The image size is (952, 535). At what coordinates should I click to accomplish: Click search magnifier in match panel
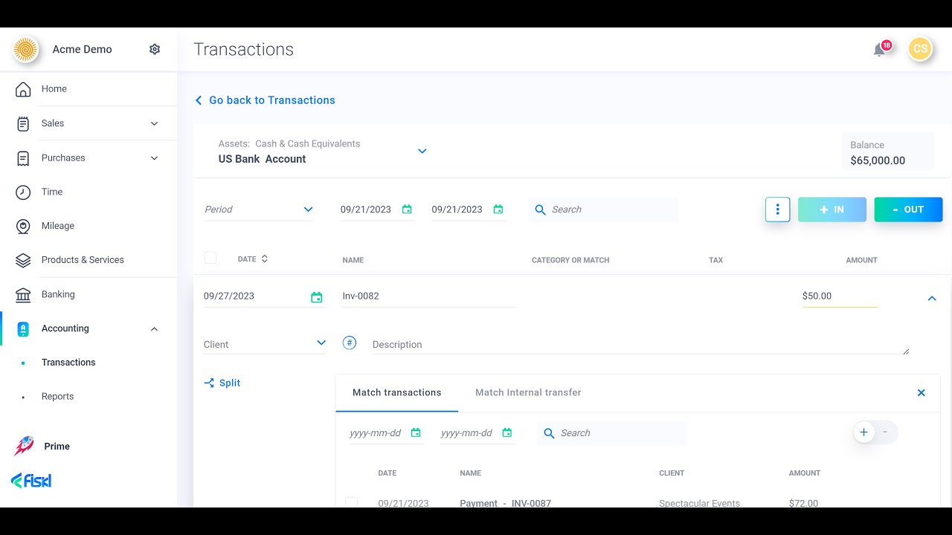tap(550, 433)
